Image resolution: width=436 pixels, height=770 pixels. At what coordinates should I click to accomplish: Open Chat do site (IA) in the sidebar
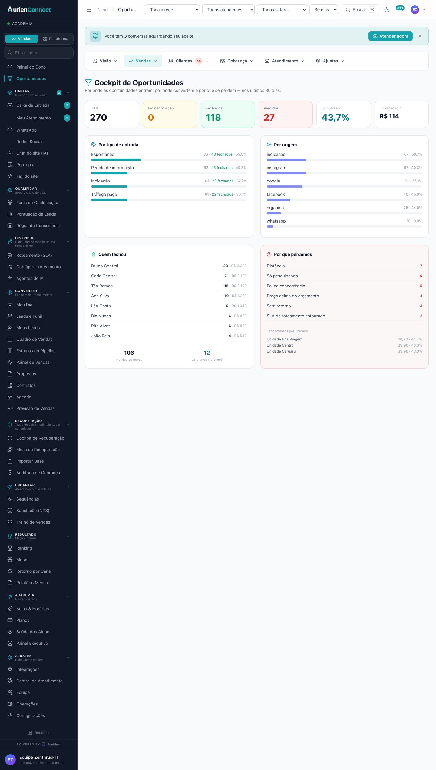click(39, 153)
